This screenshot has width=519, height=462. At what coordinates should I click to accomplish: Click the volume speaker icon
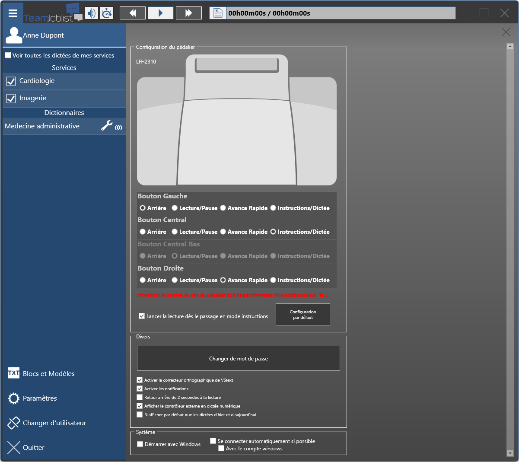point(92,13)
